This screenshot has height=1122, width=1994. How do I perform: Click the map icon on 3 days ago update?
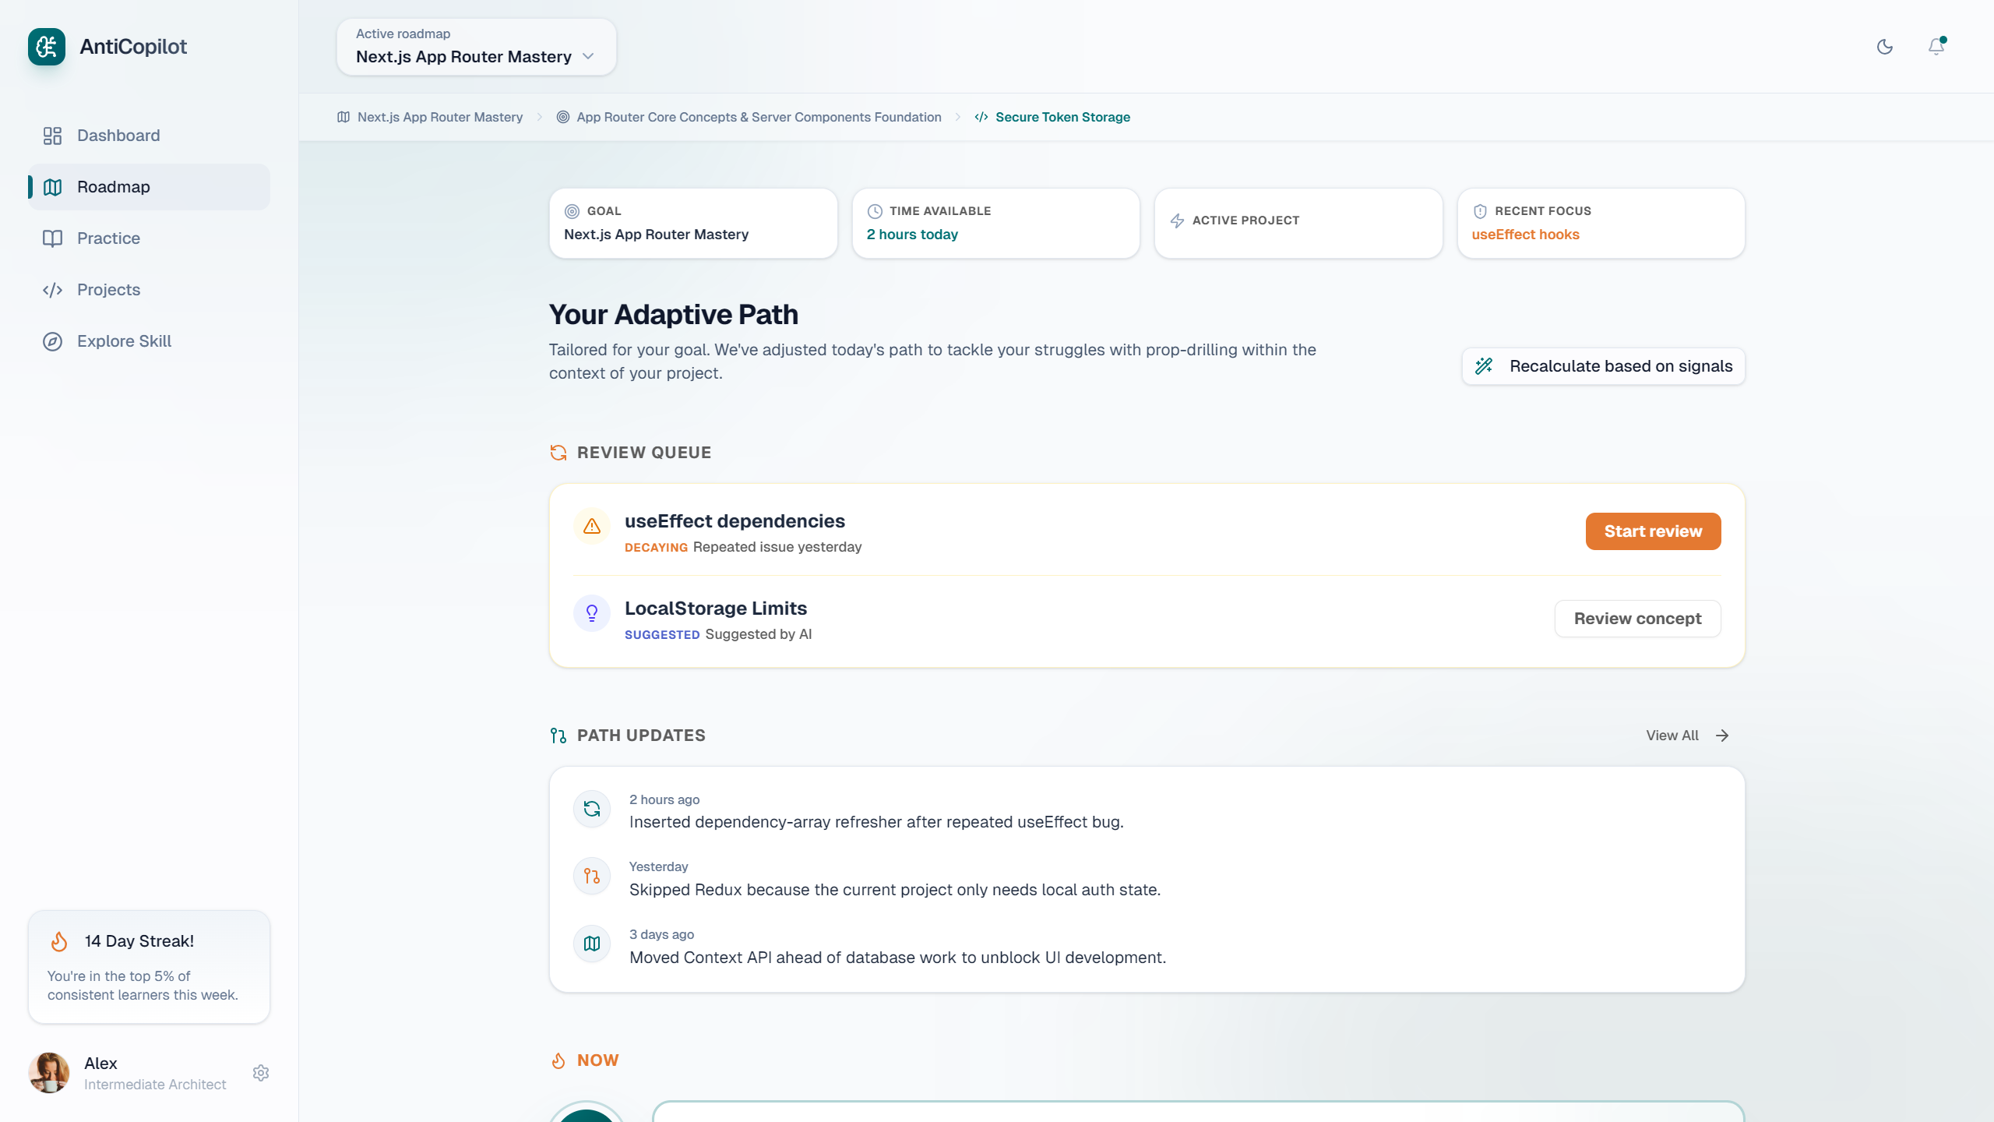coord(592,944)
